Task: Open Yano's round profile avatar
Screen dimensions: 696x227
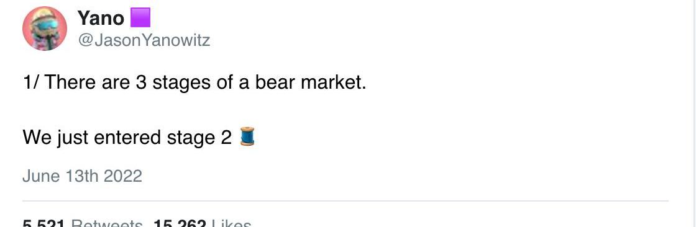Action: pyautogui.click(x=44, y=29)
